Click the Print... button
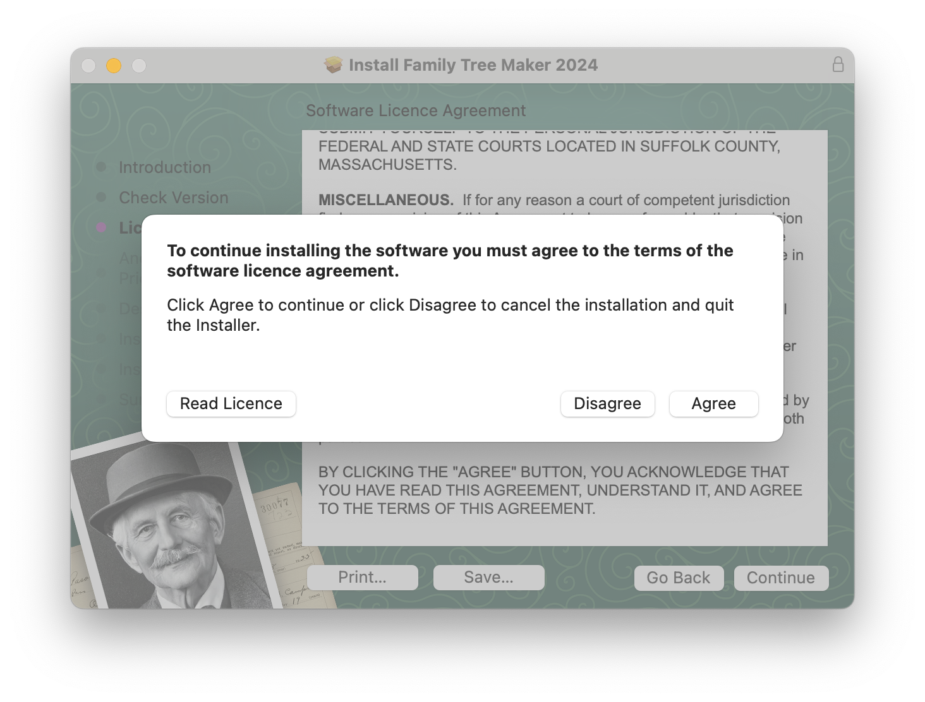Viewport: 925px width, 702px height. pos(363,577)
